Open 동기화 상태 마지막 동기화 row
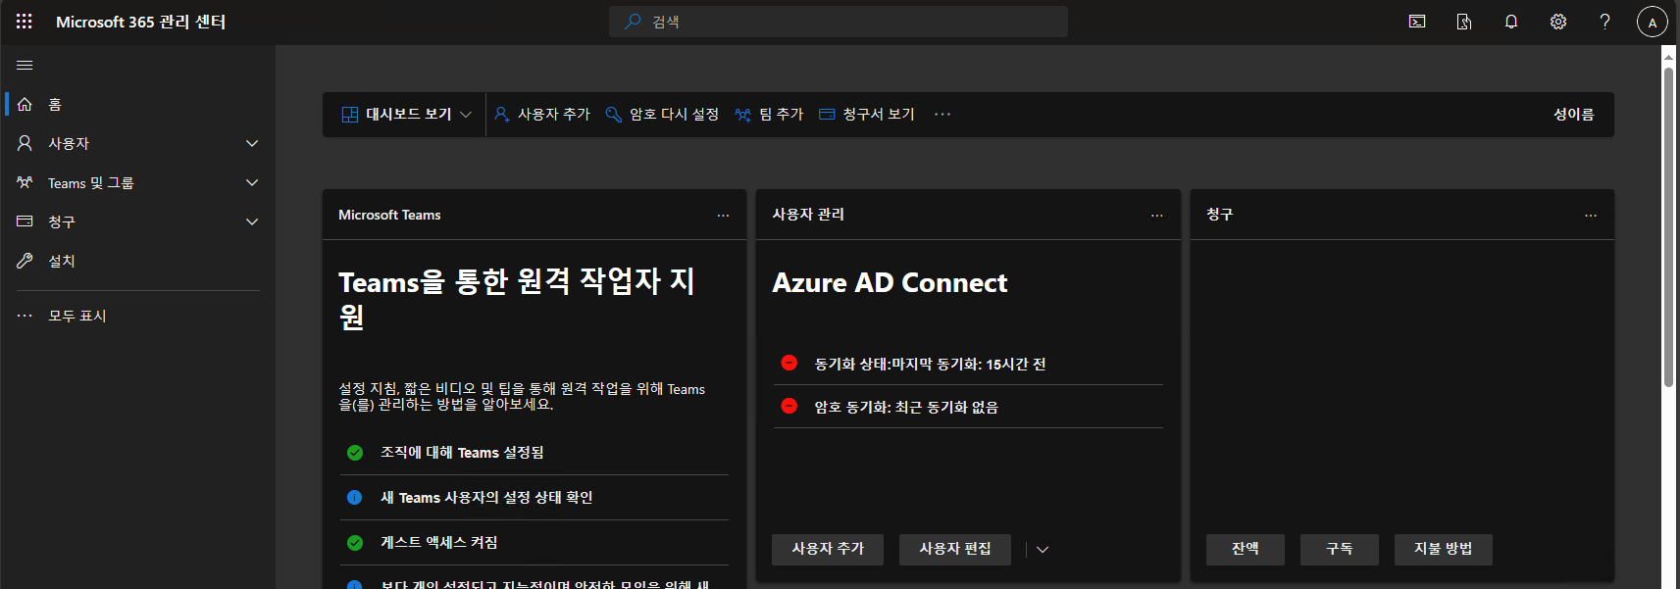 (x=968, y=364)
